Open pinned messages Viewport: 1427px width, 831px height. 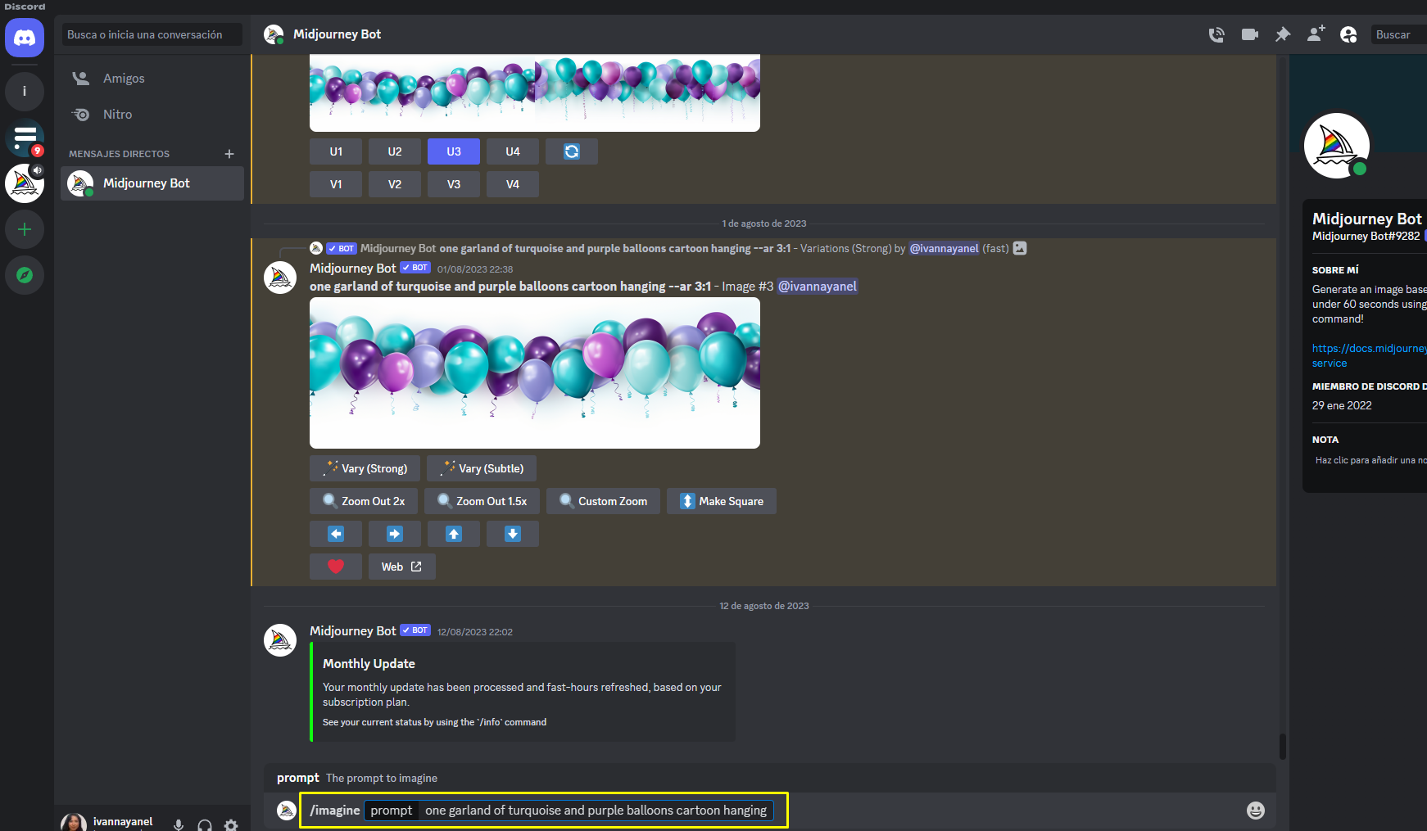coord(1282,34)
